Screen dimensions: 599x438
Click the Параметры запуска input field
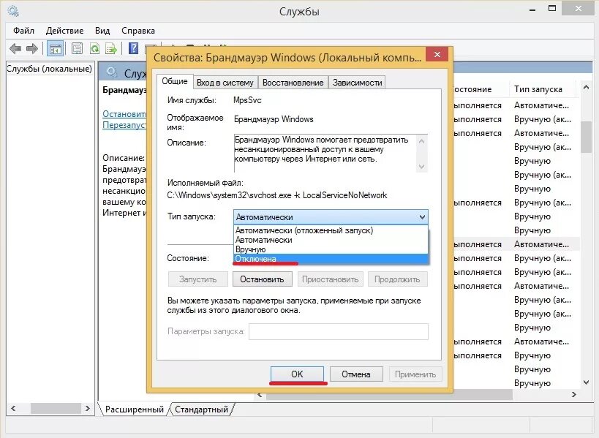[x=339, y=331]
